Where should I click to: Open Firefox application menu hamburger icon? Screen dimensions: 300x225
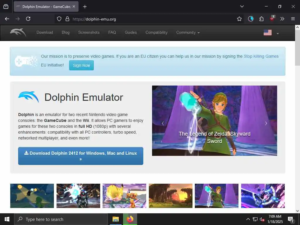click(x=293, y=19)
